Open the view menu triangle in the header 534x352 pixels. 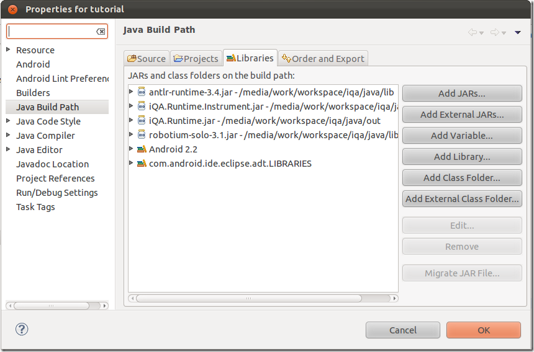click(x=518, y=33)
